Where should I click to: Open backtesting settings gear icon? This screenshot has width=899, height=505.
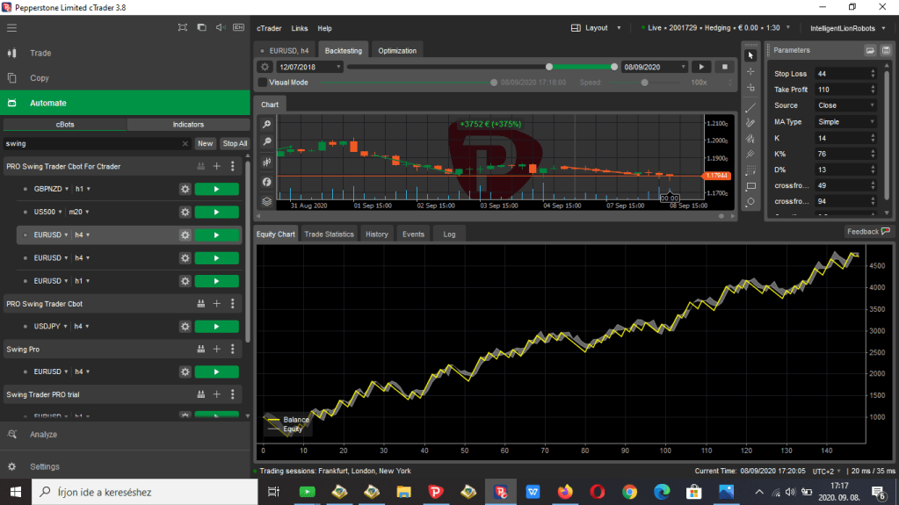pyautogui.click(x=265, y=67)
